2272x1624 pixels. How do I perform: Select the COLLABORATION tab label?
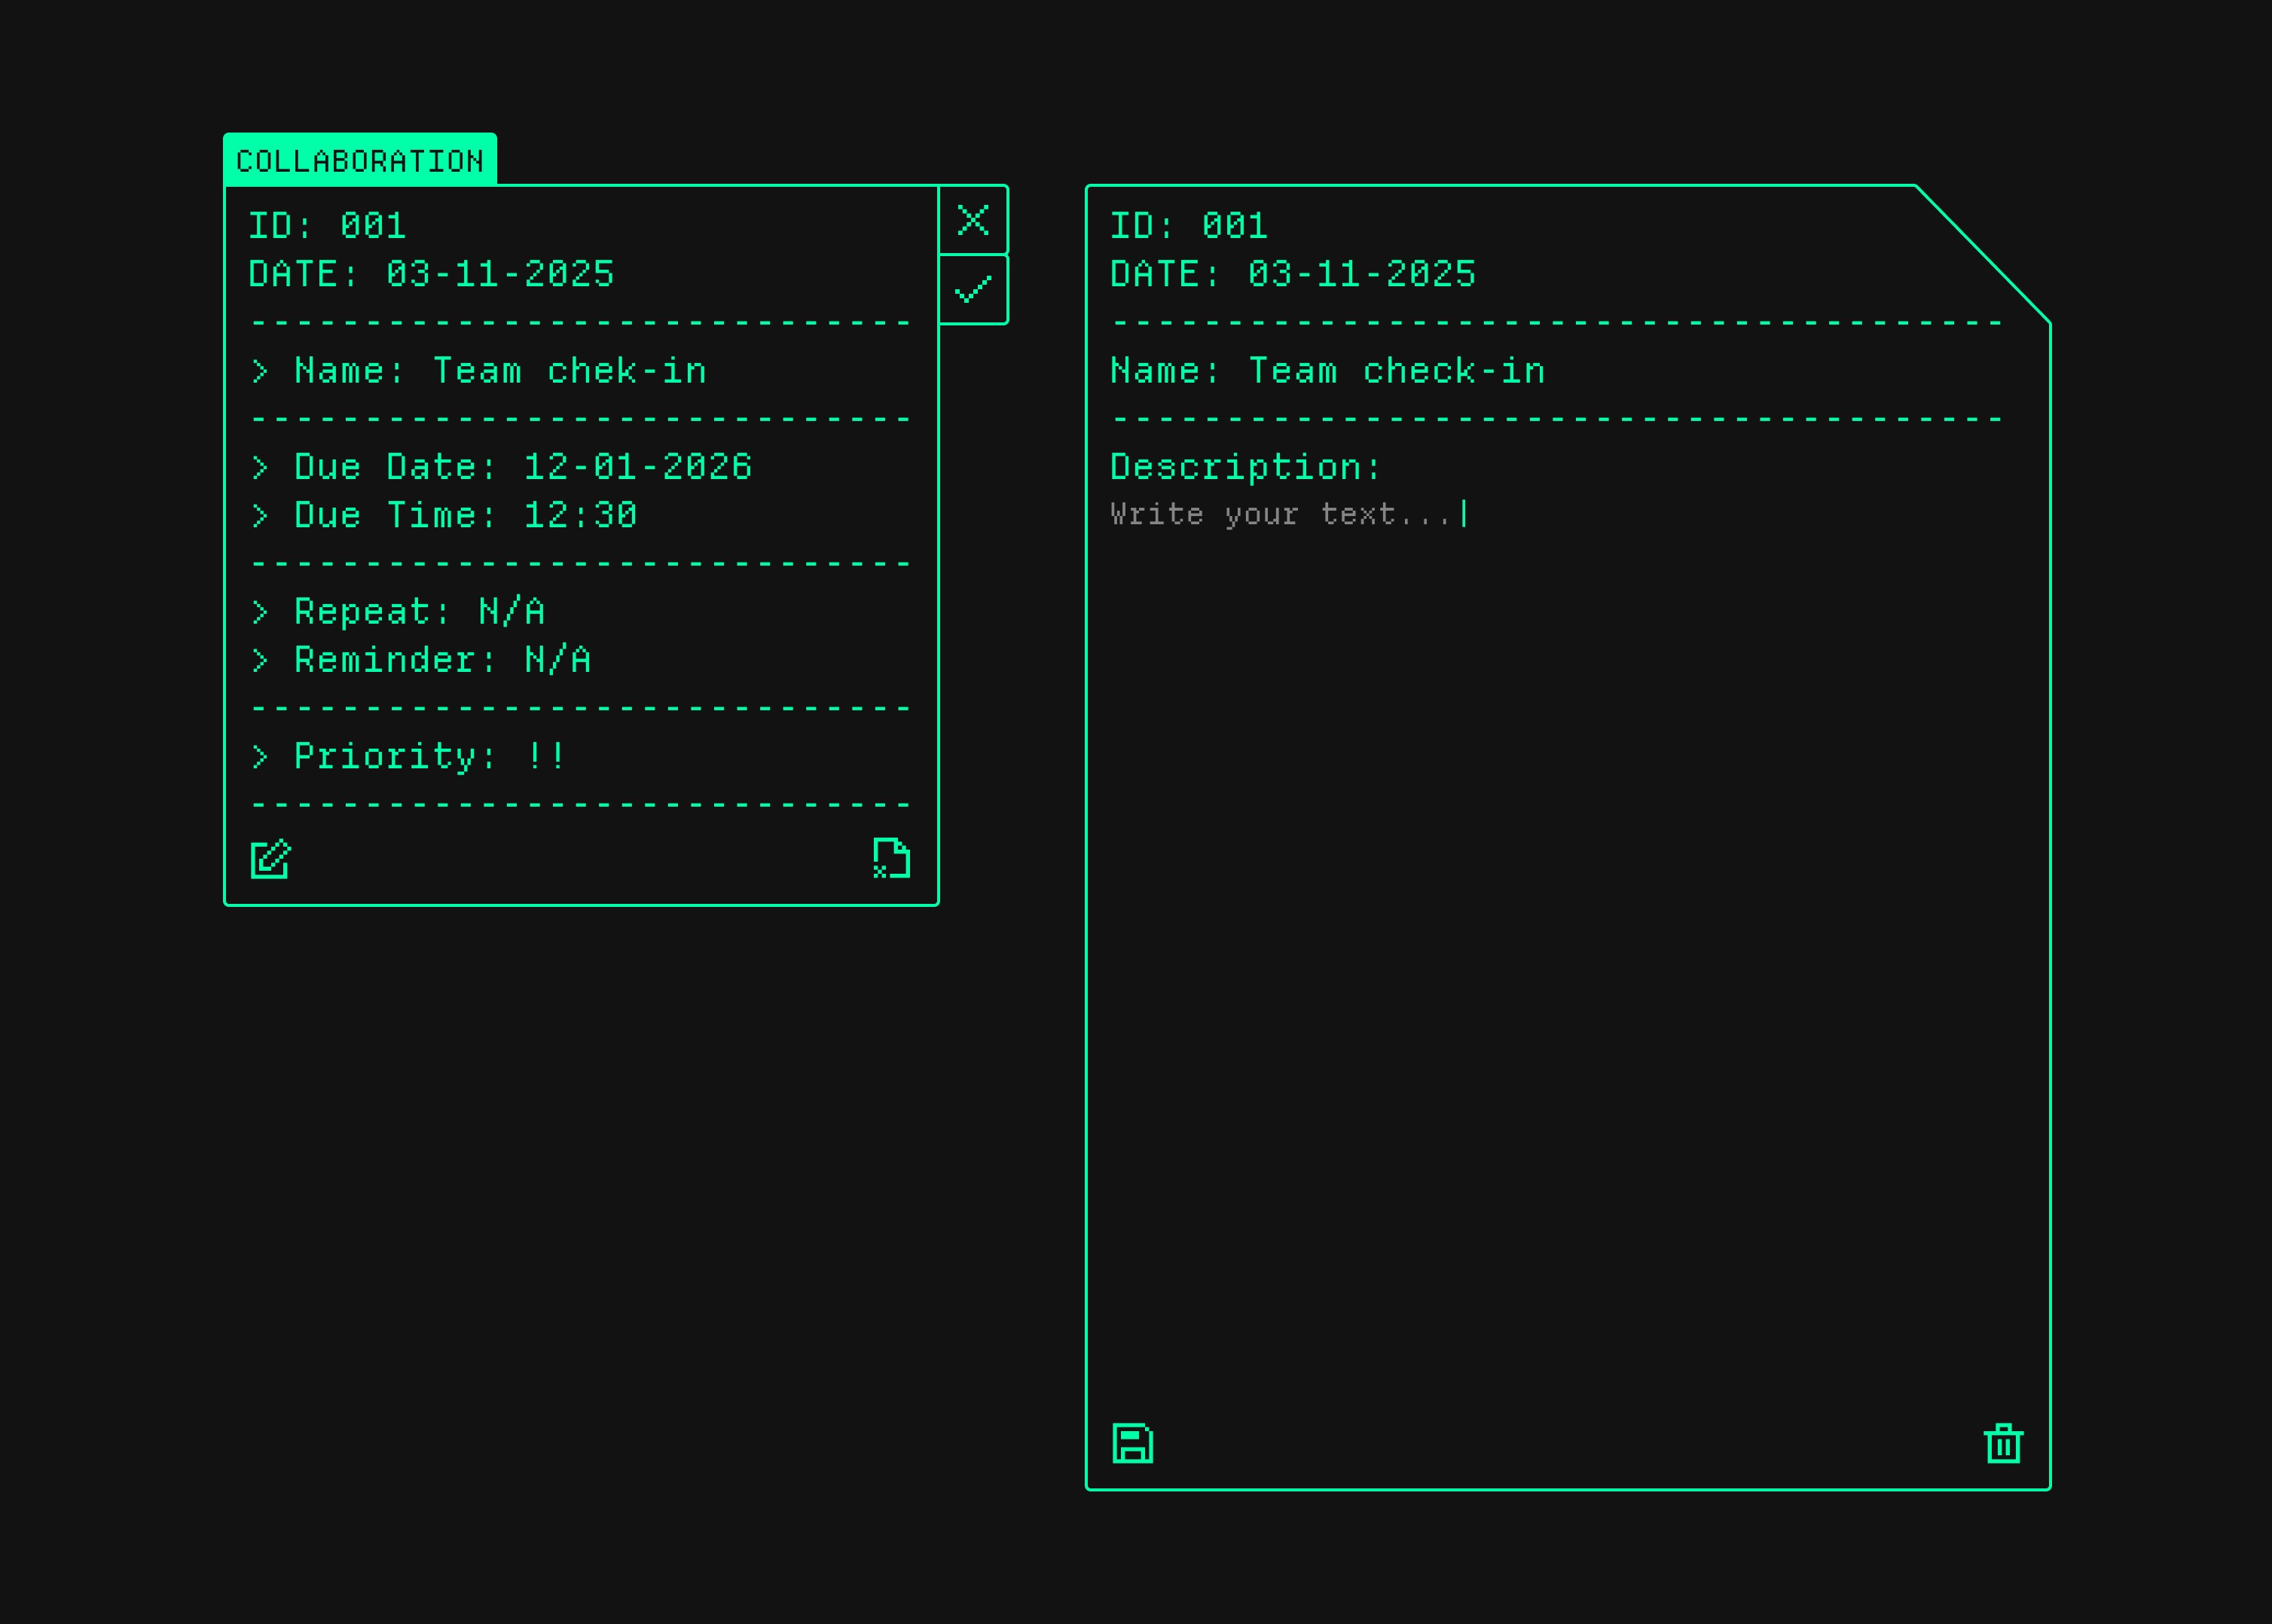click(360, 160)
